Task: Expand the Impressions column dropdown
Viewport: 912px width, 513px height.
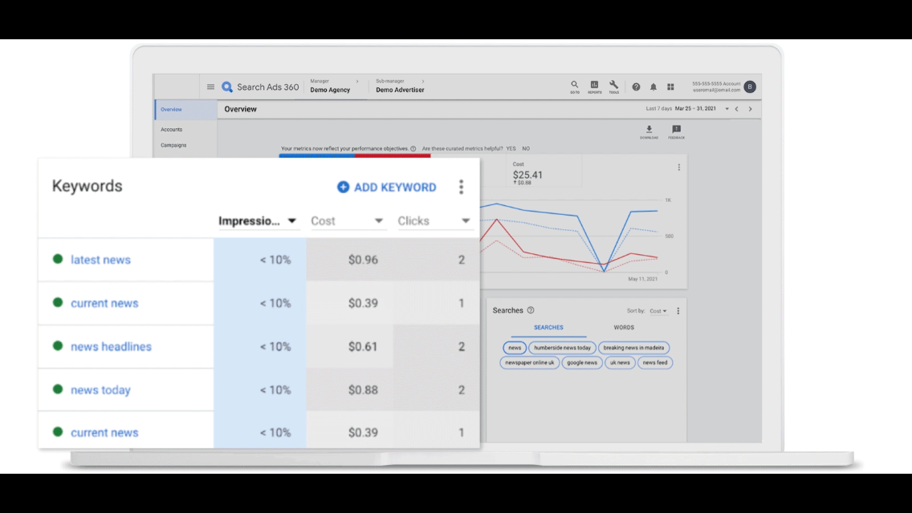Action: tap(292, 221)
